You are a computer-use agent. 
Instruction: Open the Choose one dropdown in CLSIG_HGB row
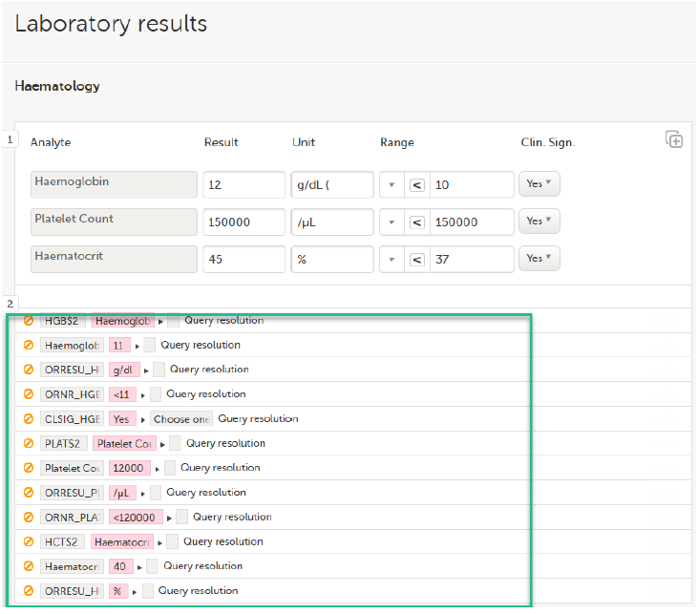[x=180, y=419]
